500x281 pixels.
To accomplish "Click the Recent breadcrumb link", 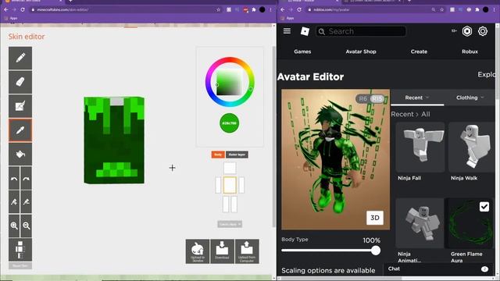I will coord(402,114).
